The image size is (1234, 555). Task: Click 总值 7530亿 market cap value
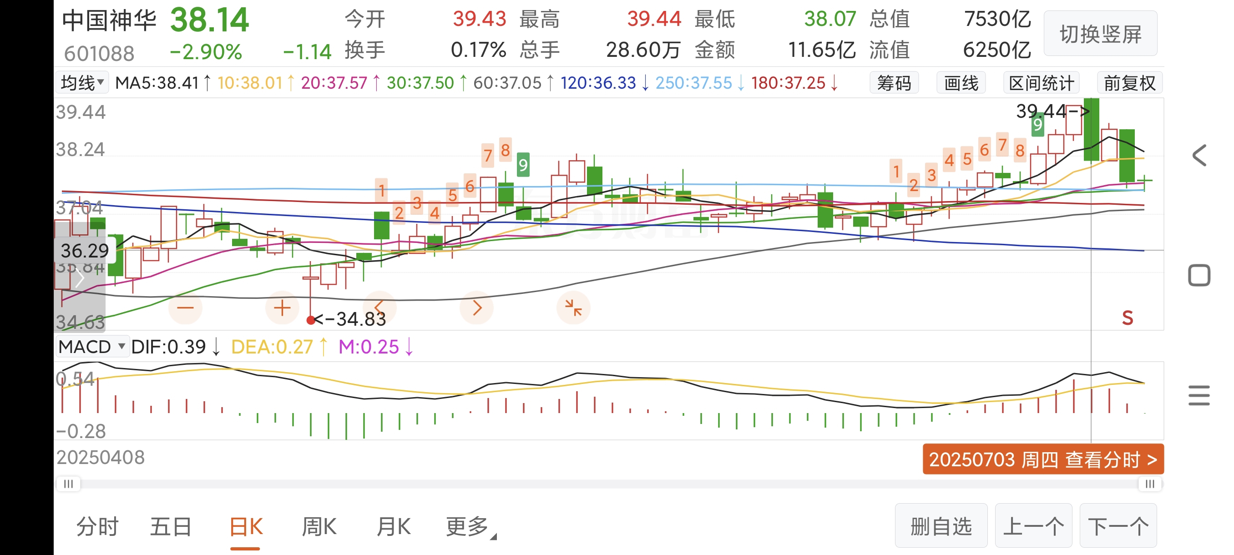[997, 19]
